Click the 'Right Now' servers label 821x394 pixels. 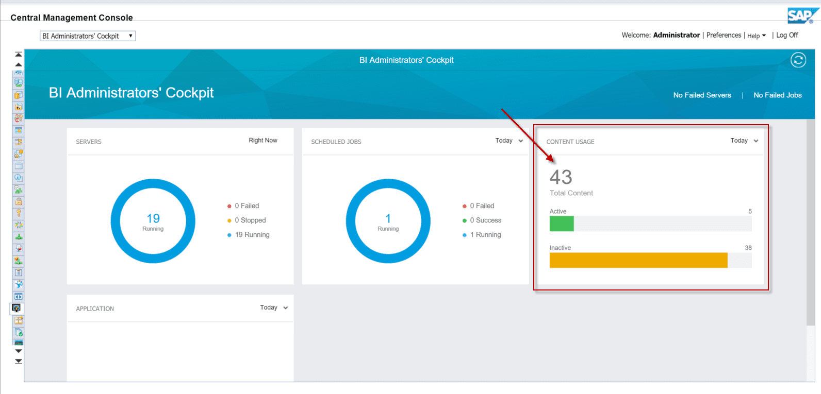coord(263,141)
